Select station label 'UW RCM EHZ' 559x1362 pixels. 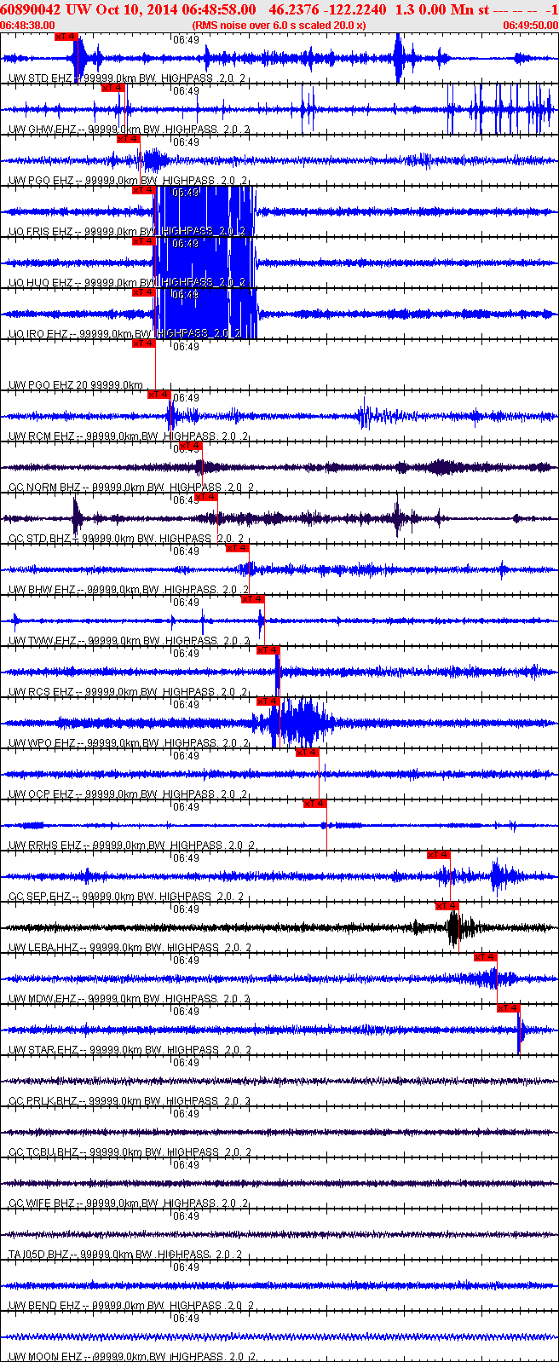tap(43, 436)
